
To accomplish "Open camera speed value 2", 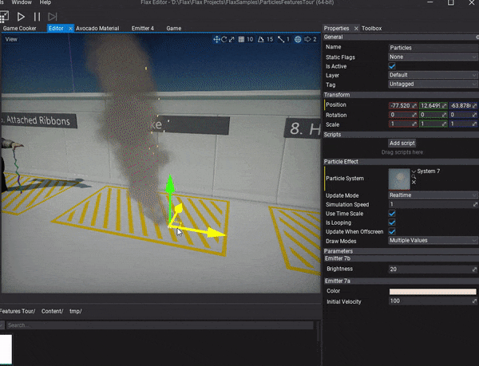I will click(x=315, y=39).
